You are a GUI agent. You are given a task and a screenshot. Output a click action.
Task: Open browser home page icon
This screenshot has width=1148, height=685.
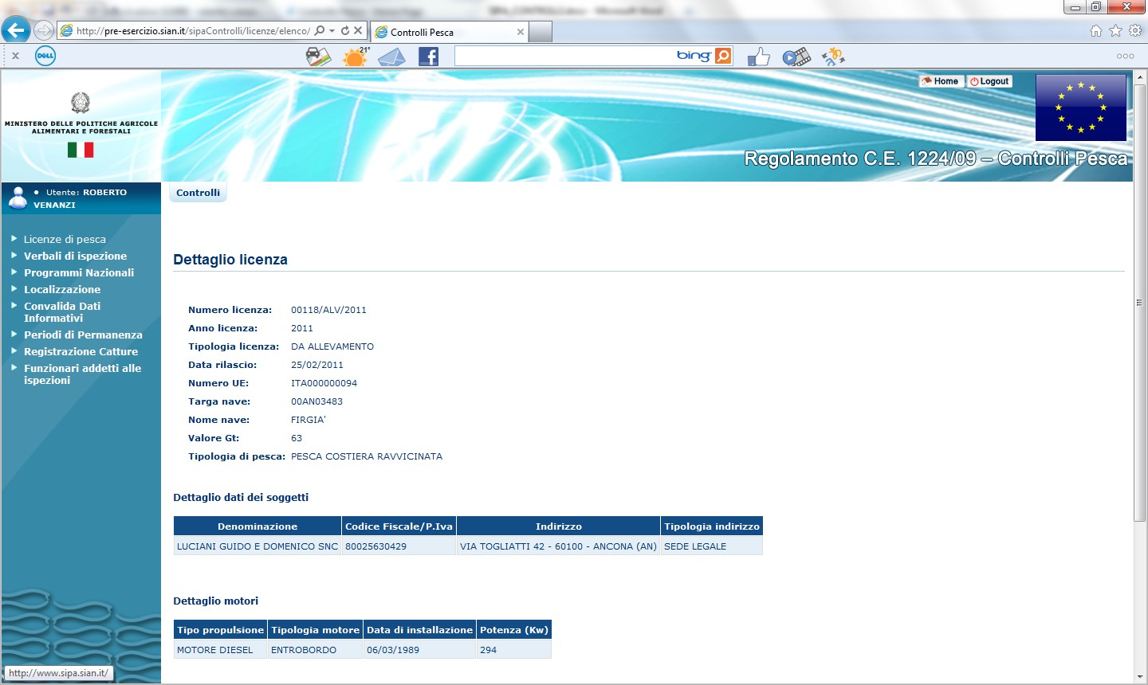click(1096, 31)
